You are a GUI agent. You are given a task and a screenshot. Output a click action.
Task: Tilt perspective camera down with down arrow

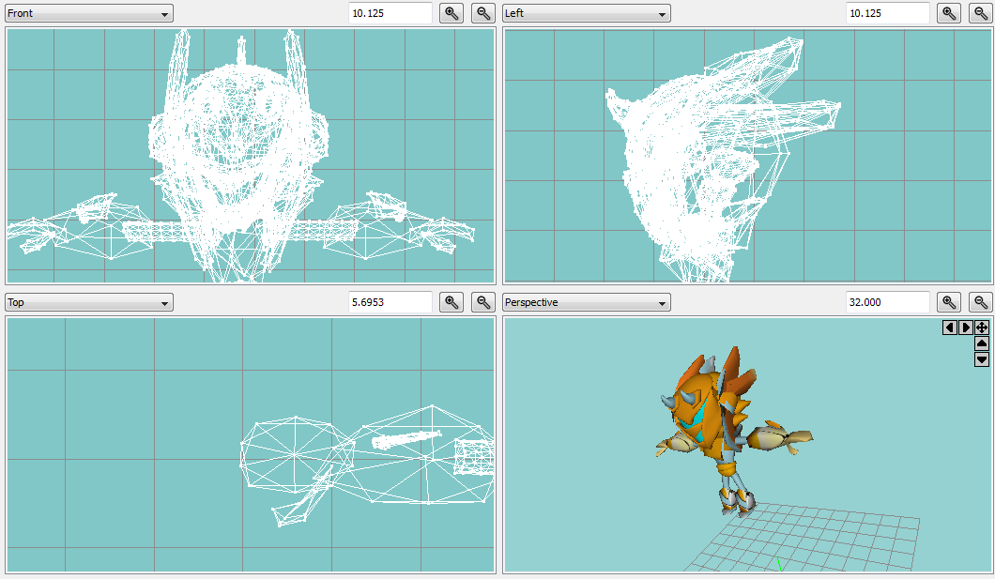coord(982,359)
